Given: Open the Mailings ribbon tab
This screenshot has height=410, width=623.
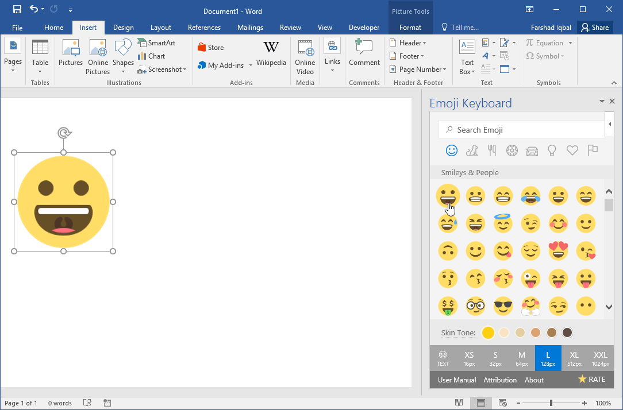Looking at the screenshot, I should click(250, 28).
